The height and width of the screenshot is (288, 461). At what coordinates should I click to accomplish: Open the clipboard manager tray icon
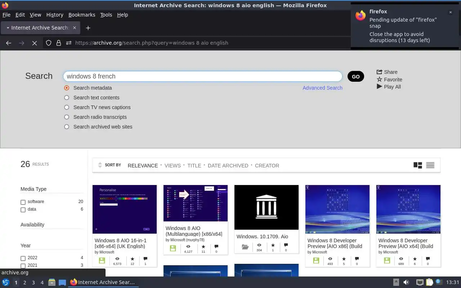coord(429,282)
